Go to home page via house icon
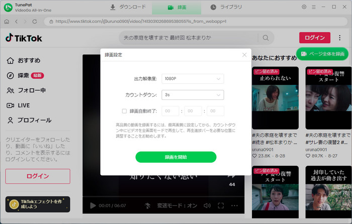Screen dimensions: 352x224 coord(7,22)
